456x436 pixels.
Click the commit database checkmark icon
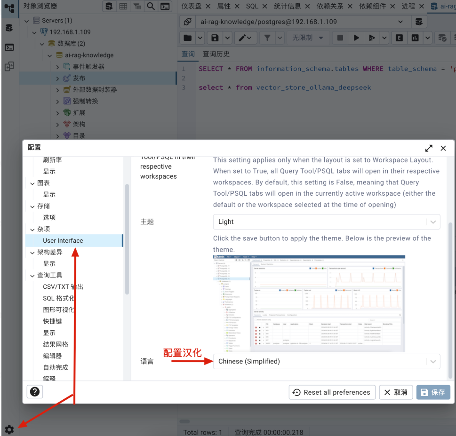[x=442, y=38]
